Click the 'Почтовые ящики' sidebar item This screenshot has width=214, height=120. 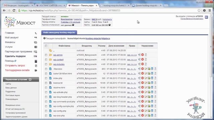[13, 95]
